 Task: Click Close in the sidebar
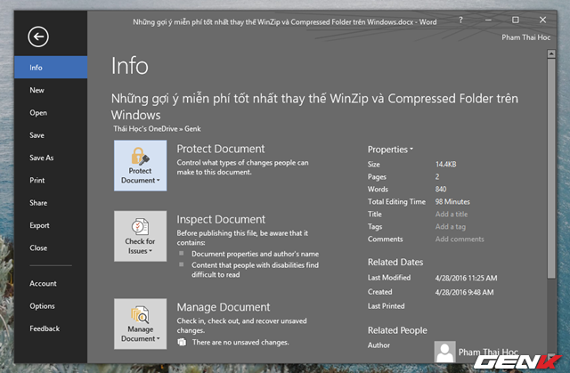click(x=51, y=247)
